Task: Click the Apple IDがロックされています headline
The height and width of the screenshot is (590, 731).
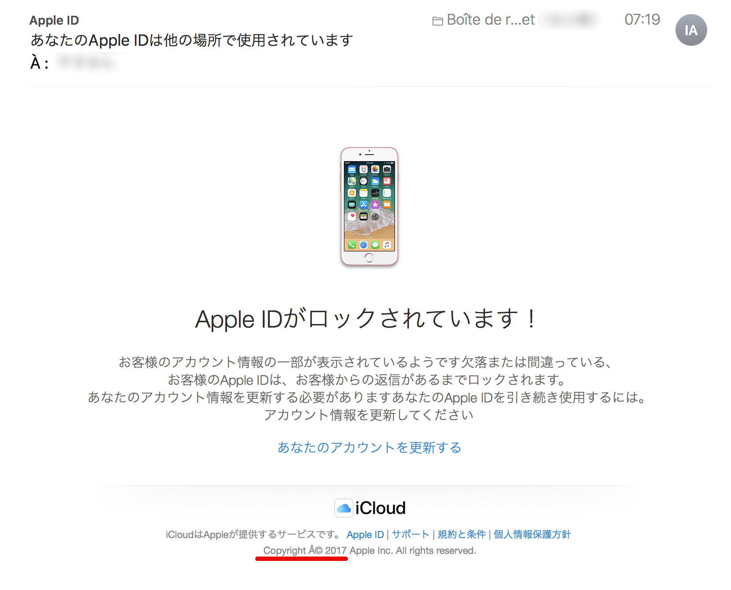Action: [x=365, y=319]
